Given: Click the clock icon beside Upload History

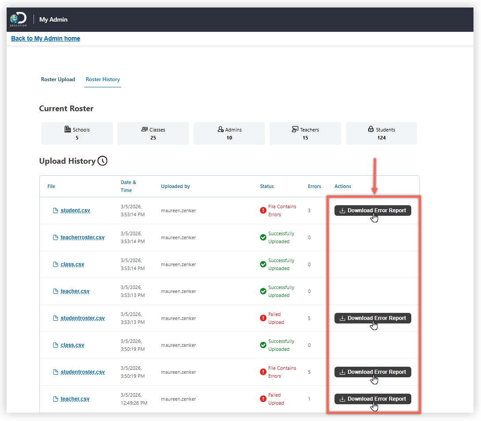Looking at the screenshot, I should [102, 161].
